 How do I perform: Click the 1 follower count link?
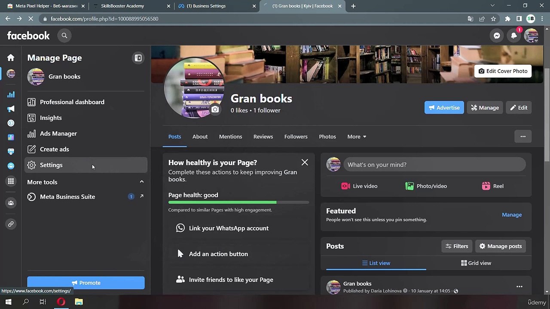pos(266,110)
